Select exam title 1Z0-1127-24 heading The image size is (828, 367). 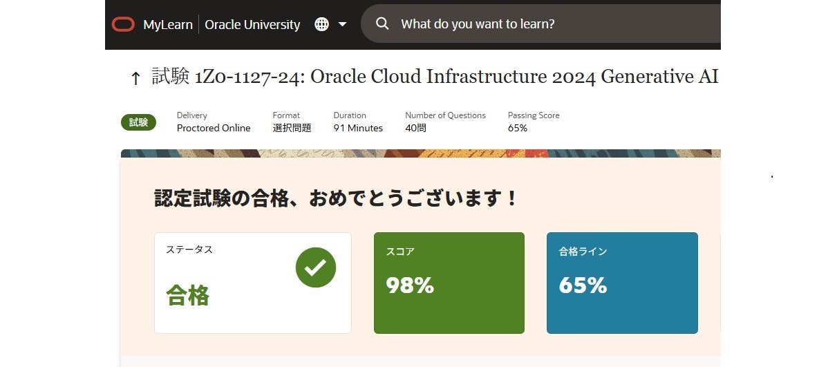click(x=435, y=77)
